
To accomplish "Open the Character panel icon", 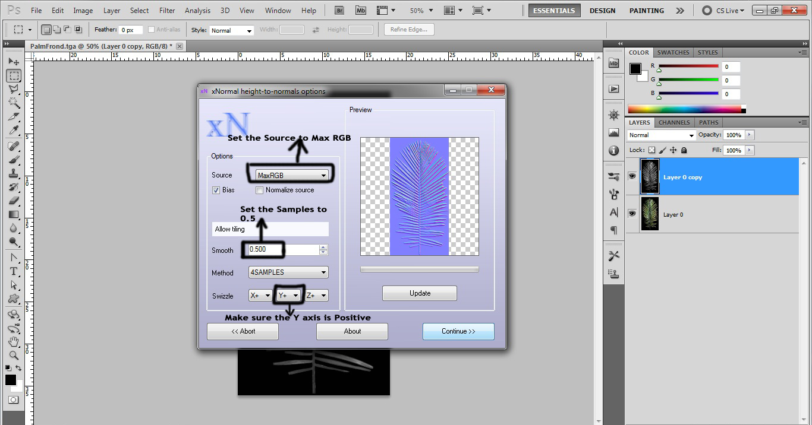I will tap(614, 212).
